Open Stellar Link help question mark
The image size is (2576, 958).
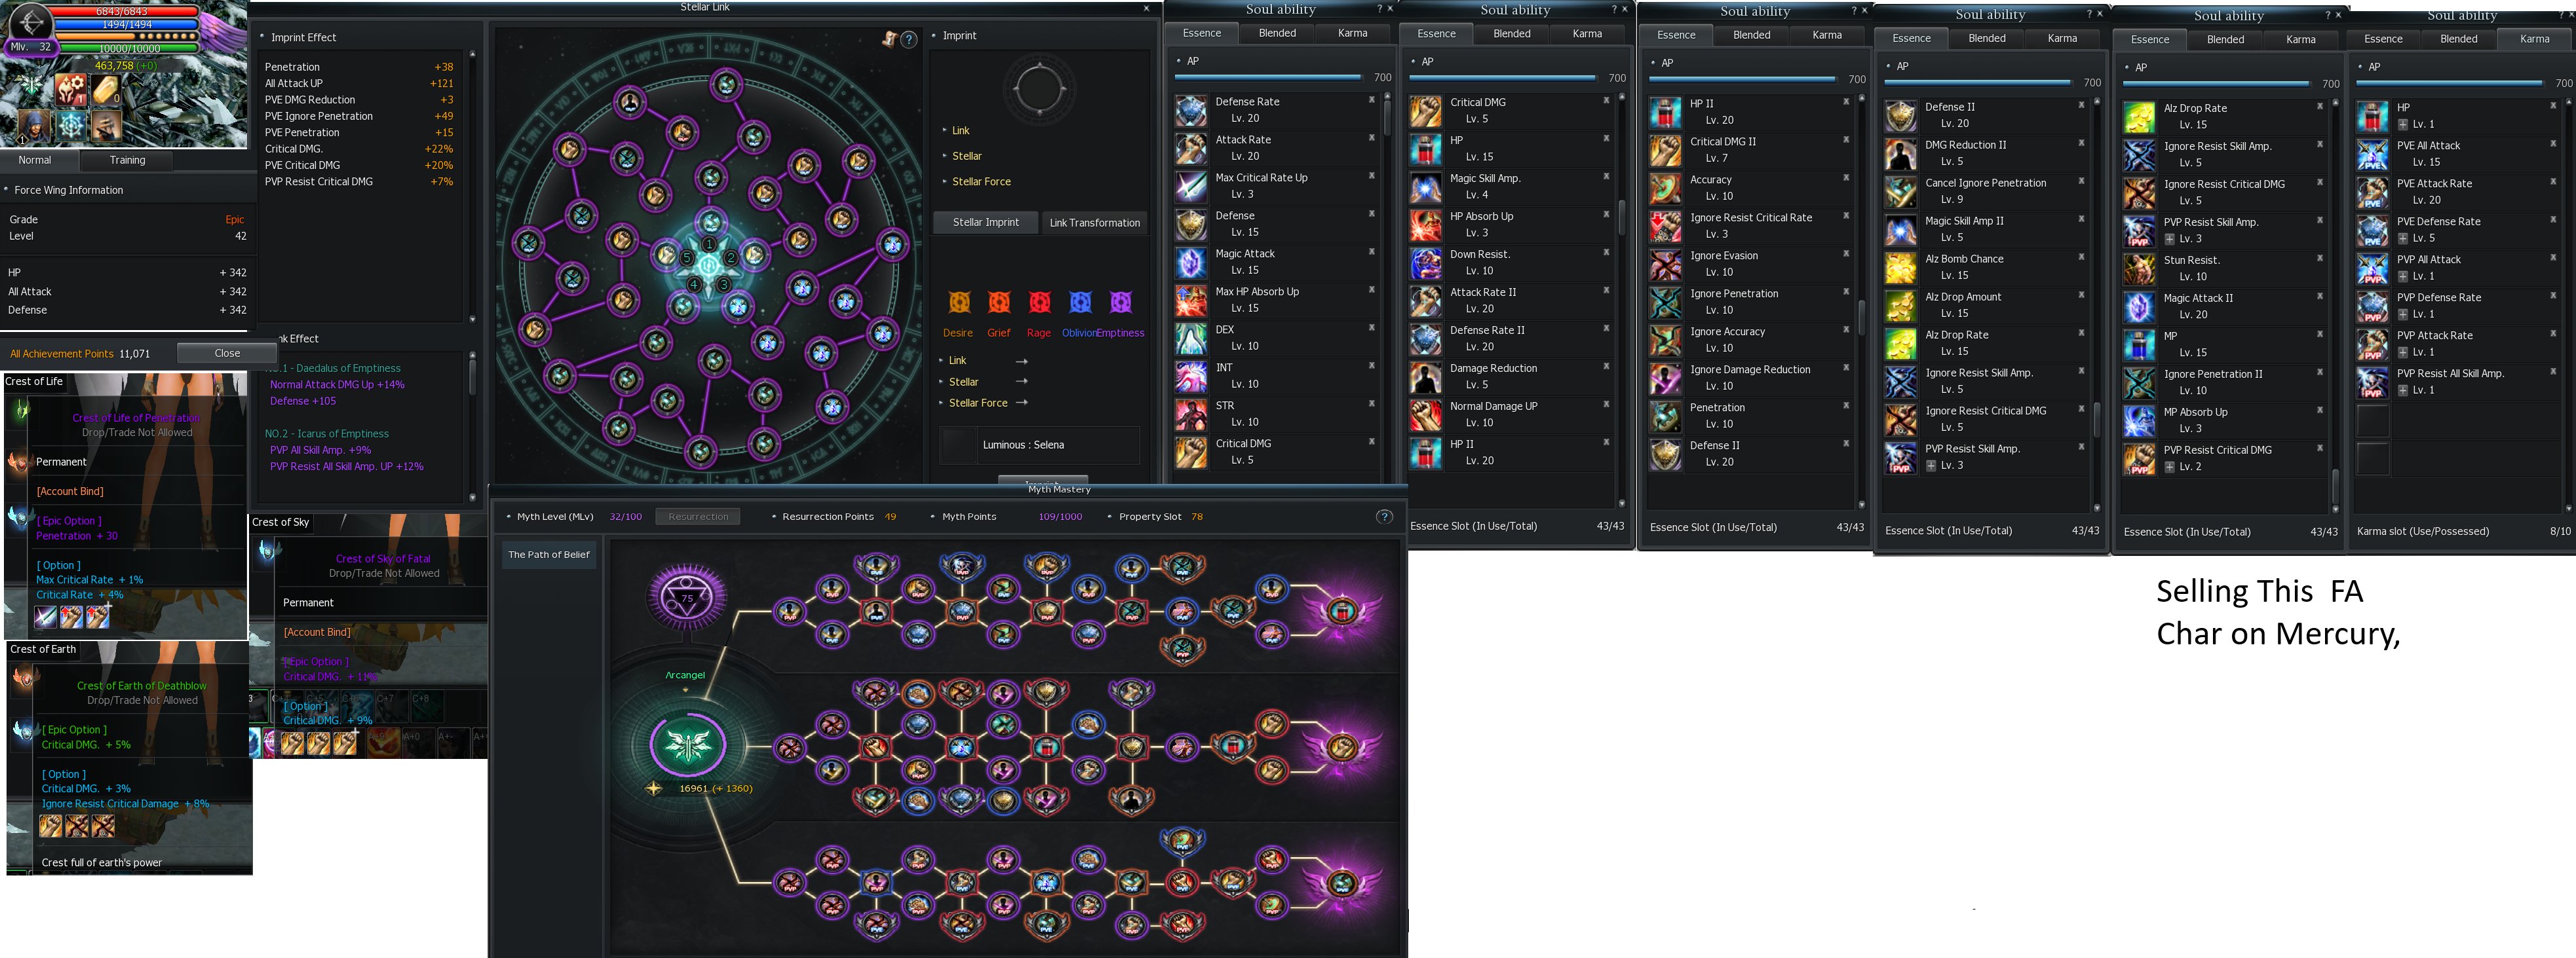click(x=908, y=40)
